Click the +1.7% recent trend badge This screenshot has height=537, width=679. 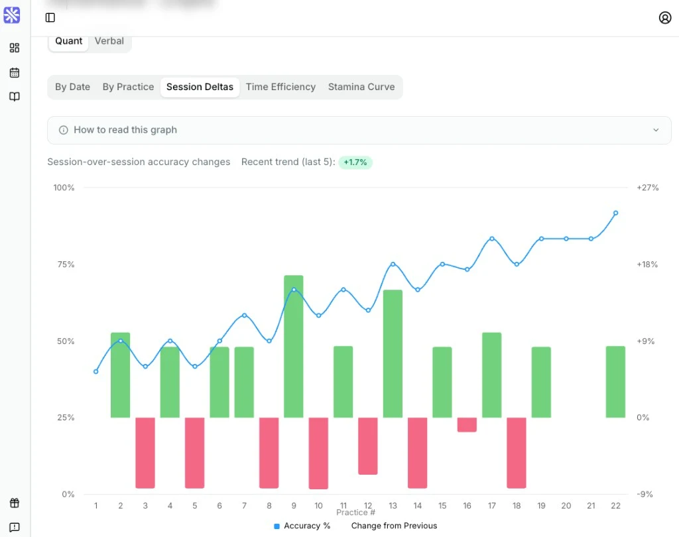pos(355,162)
